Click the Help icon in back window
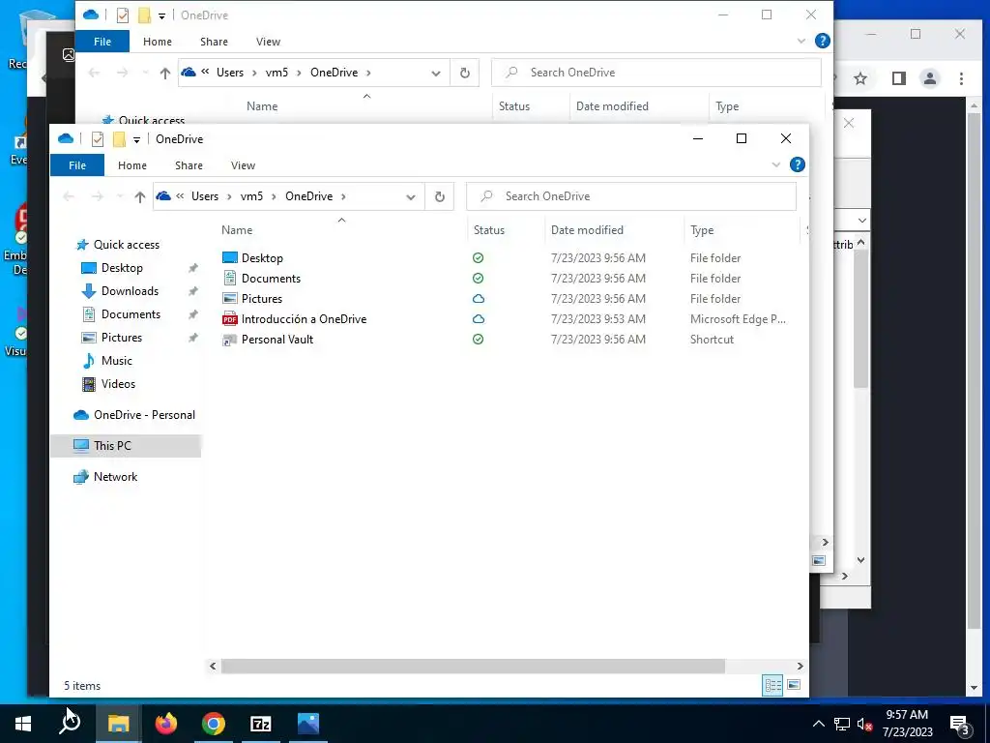The image size is (990, 743). click(x=823, y=41)
